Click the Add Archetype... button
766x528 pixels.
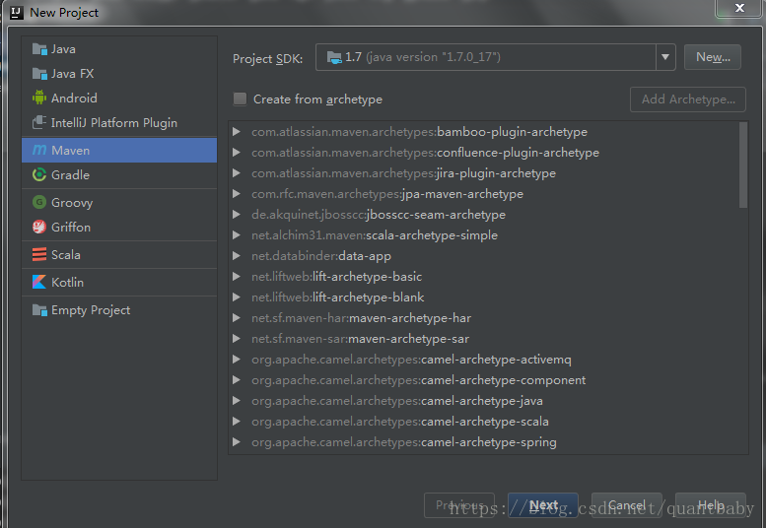(x=688, y=99)
